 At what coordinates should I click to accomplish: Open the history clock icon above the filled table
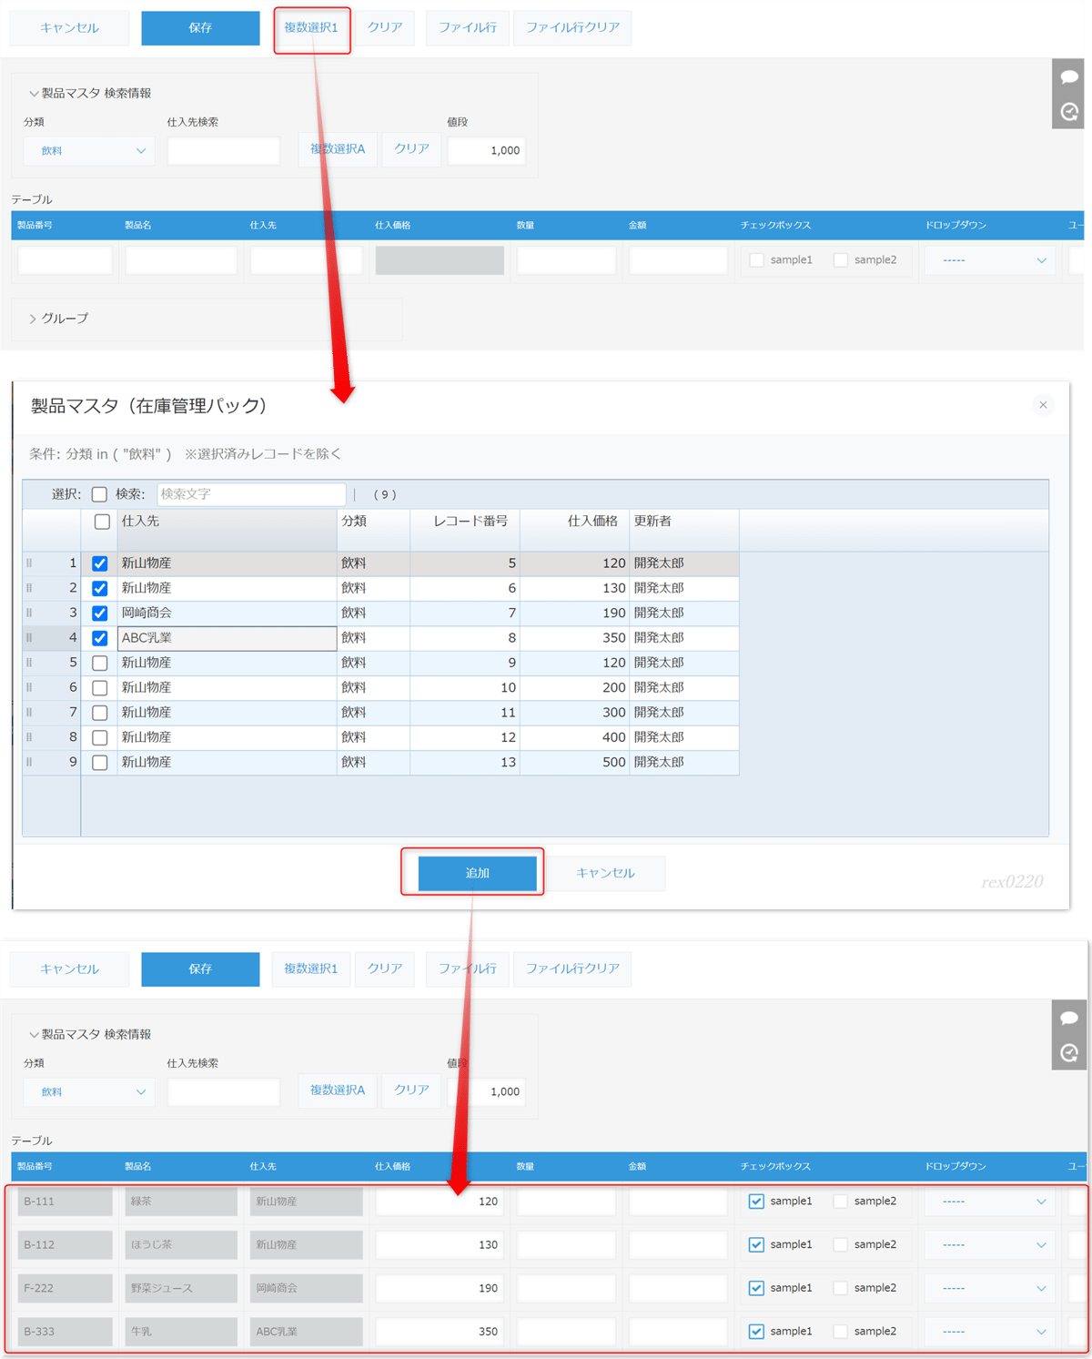point(1069,1052)
